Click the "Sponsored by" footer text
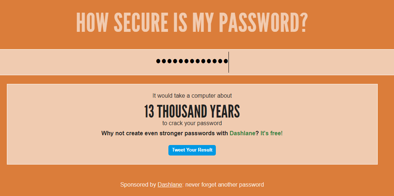394x196 pixels. click(138, 184)
